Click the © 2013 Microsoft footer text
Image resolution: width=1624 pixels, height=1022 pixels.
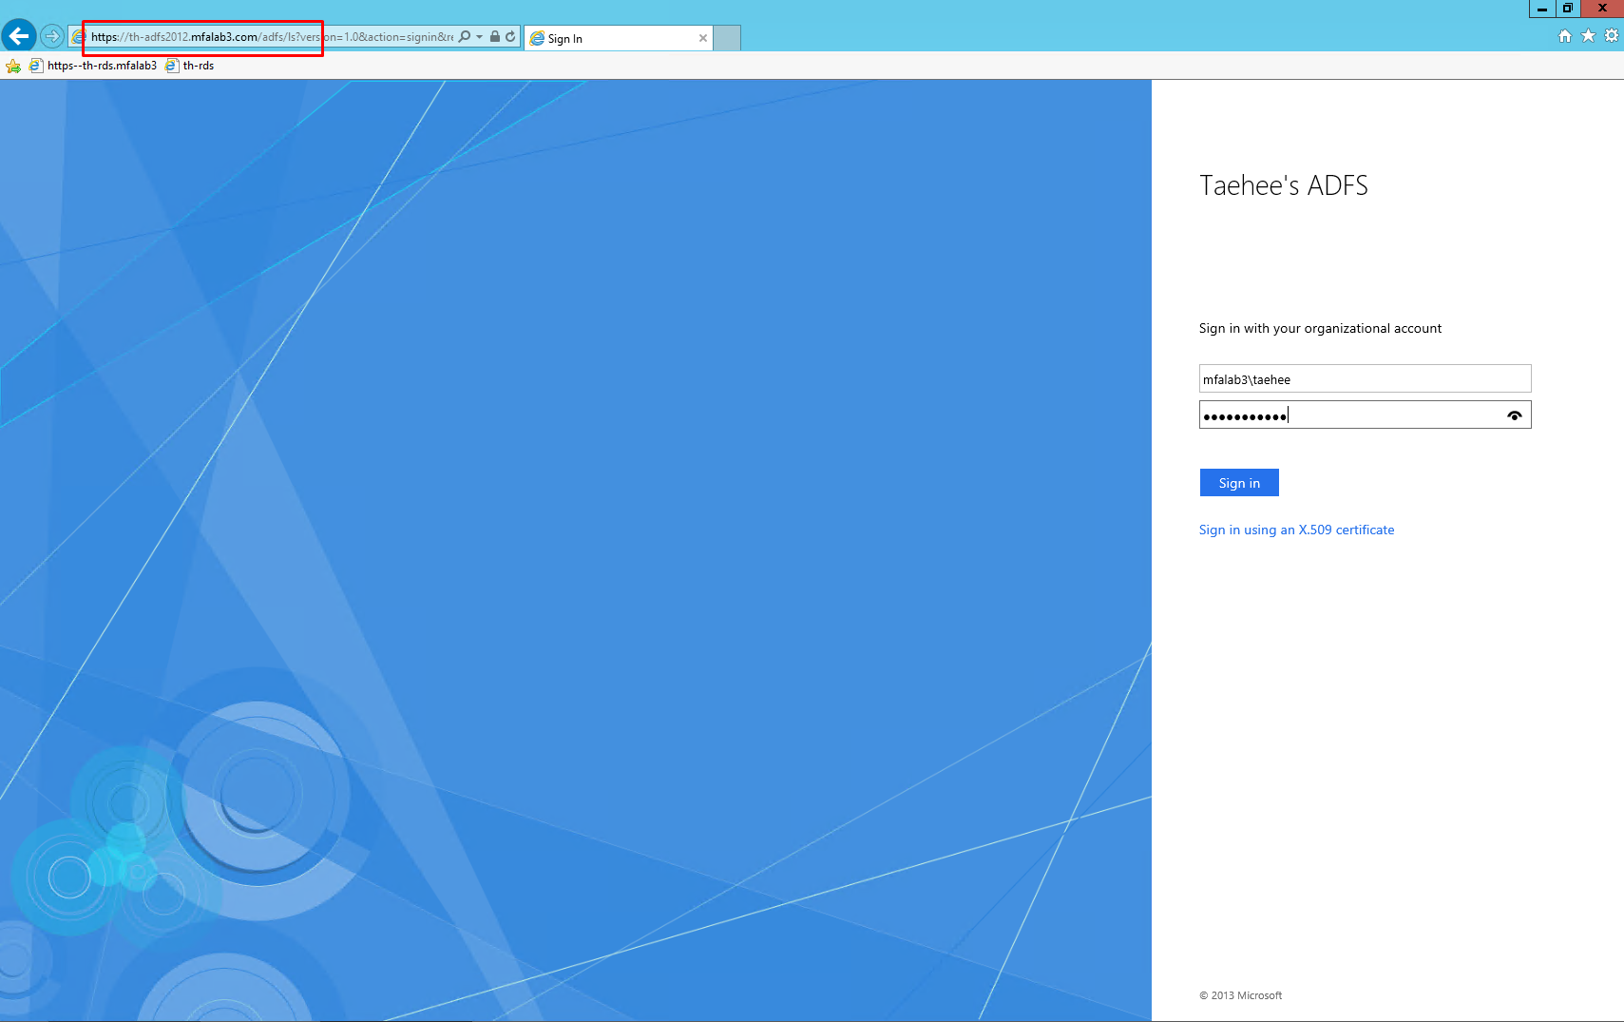click(1240, 995)
